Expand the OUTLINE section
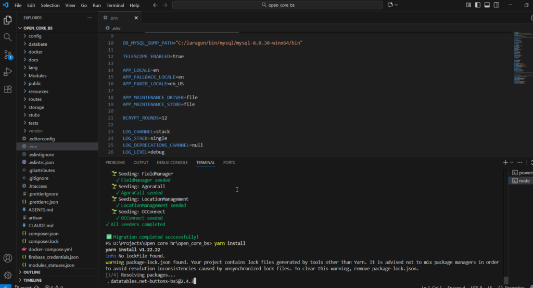Viewport: 533px width, 288px height. (32, 272)
